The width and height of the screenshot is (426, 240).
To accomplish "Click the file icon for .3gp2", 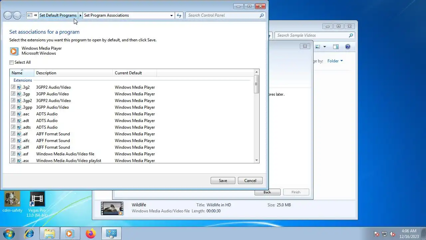I will pyautogui.click(x=19, y=100).
